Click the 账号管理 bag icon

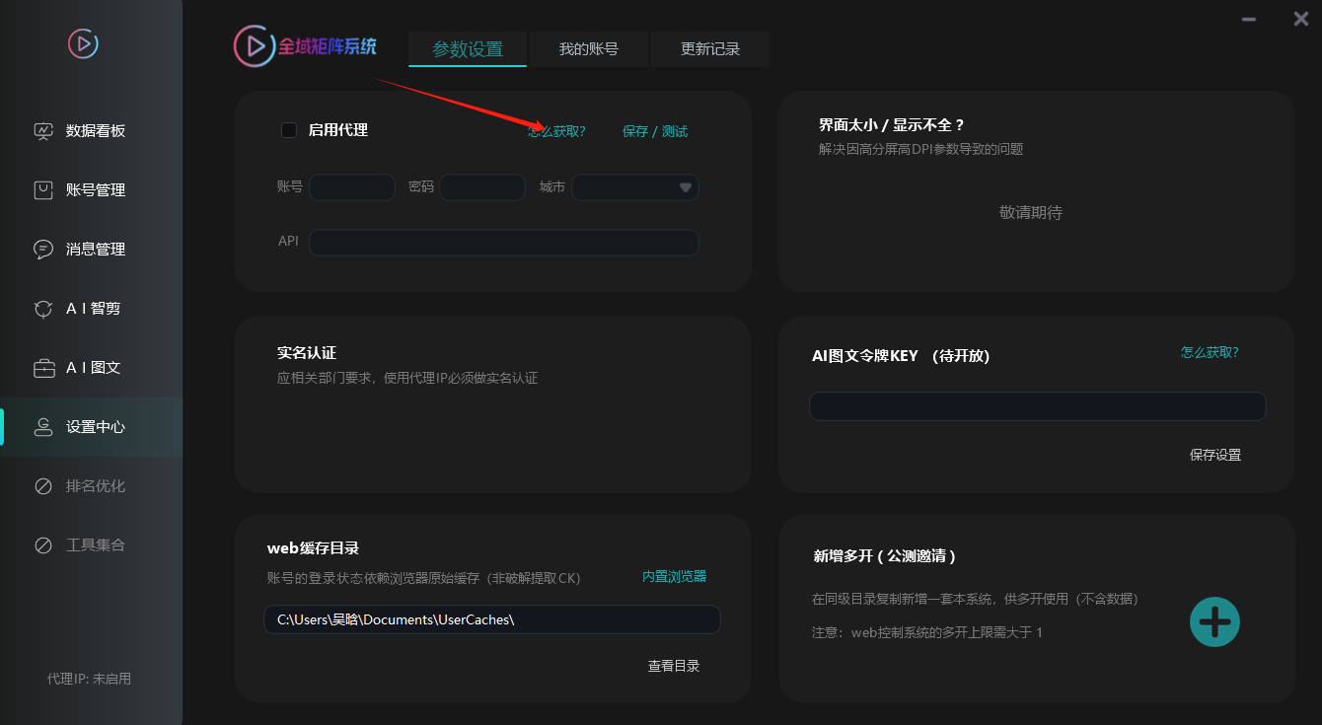point(43,190)
